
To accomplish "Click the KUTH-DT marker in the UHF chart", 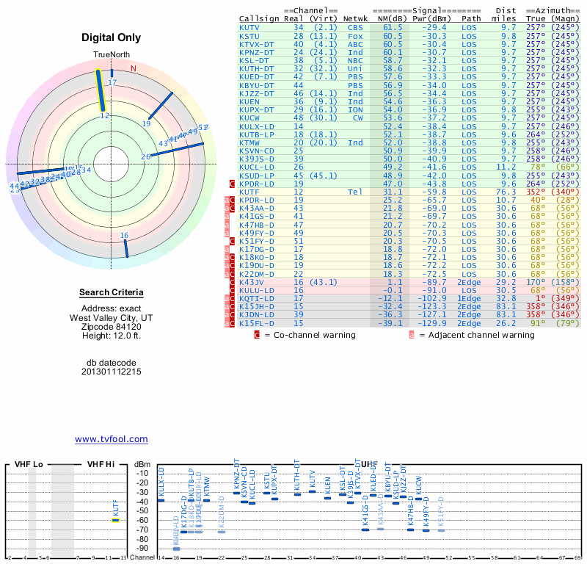I will (298, 495).
